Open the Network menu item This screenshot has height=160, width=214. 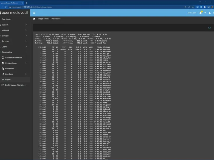click(x=15, y=30)
